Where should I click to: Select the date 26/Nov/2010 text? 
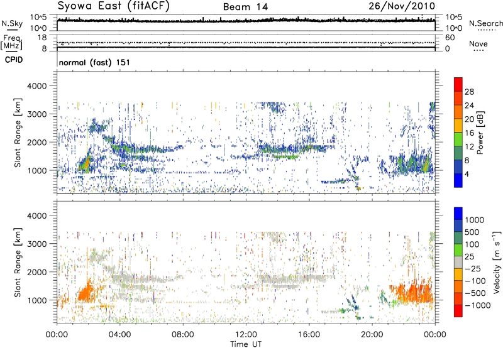409,6
